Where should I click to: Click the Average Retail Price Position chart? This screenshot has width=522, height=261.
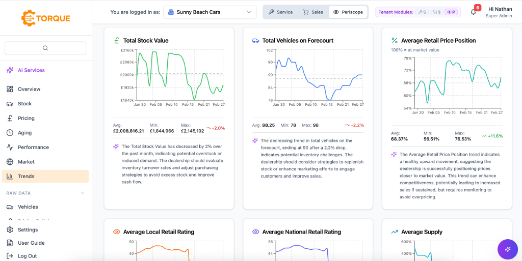[458, 83]
